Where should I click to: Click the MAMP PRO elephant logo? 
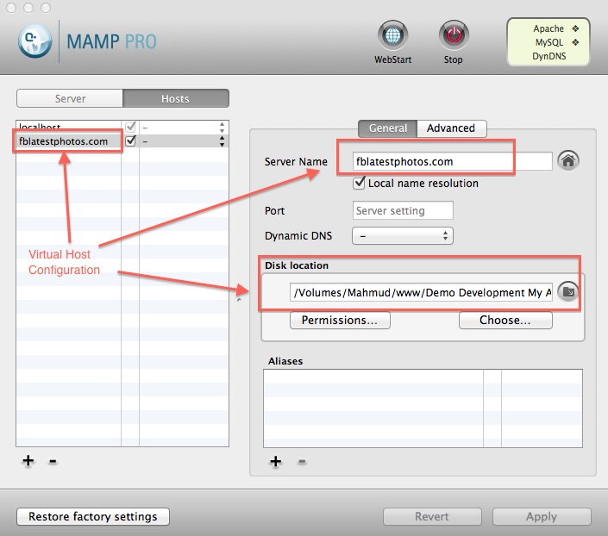tap(34, 41)
